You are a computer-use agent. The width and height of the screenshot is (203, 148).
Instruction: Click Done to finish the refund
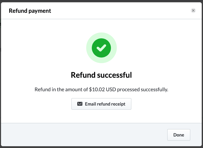click(179, 135)
